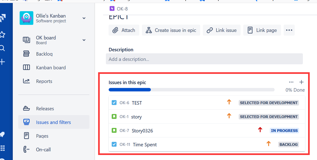Open issue OK-11 key link
The width and height of the screenshot is (317, 160).
124,144
